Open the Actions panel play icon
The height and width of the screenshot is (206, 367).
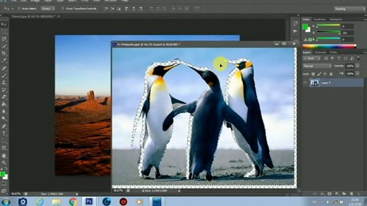point(295,31)
